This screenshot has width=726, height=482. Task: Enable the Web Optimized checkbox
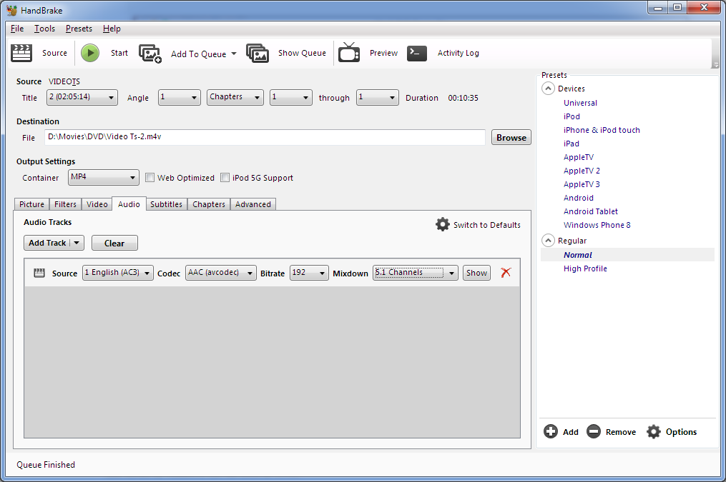click(149, 178)
